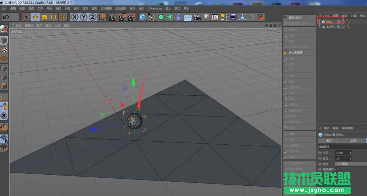This screenshot has width=367, height=196.
Task: Switch to Model mode cube icon
Action: point(4,41)
